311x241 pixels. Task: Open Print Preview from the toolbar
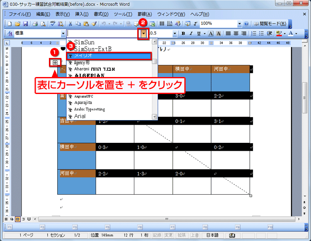(x=43, y=24)
